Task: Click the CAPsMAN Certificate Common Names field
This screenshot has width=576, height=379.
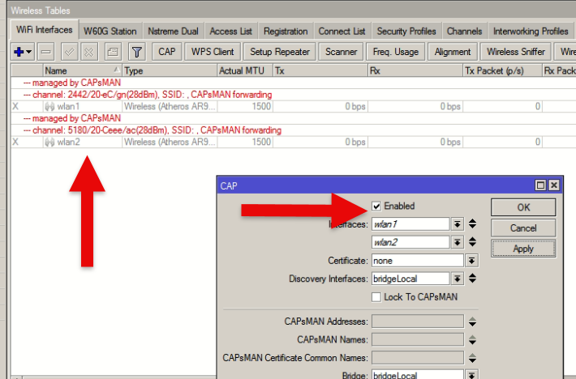Action: 418,358
